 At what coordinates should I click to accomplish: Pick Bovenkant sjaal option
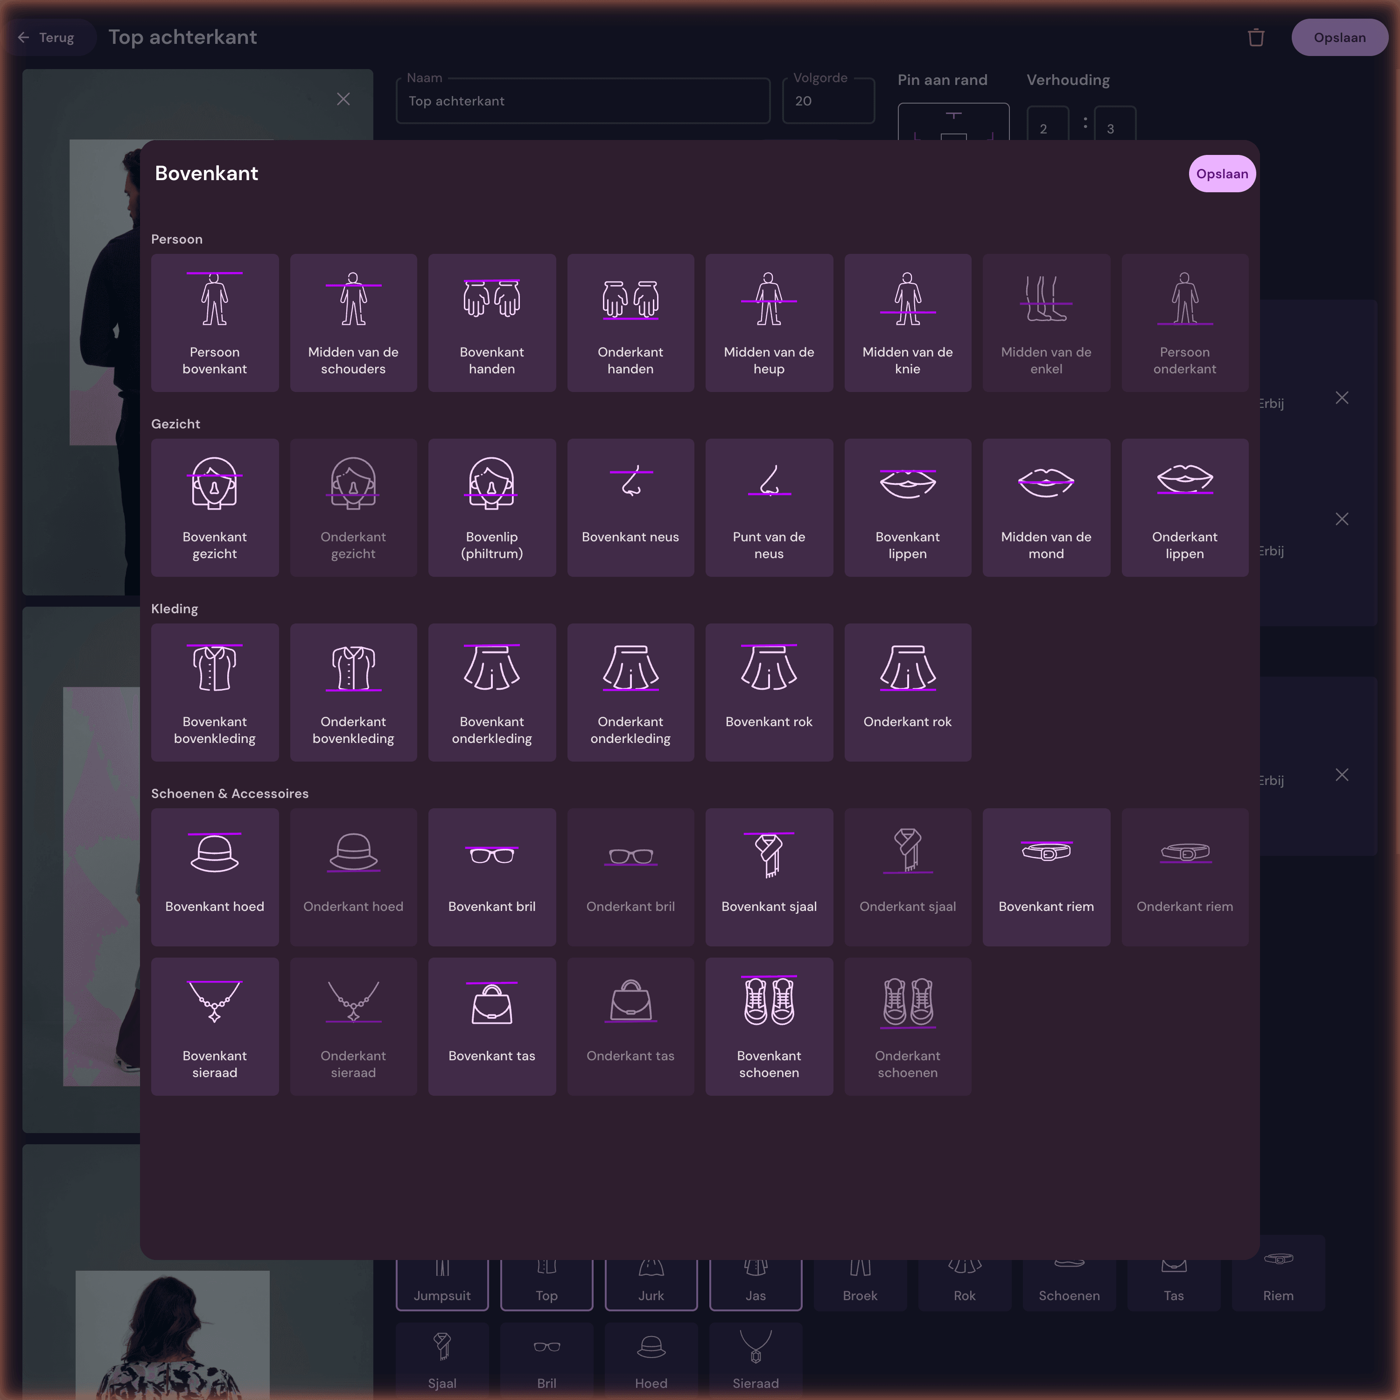(769, 877)
